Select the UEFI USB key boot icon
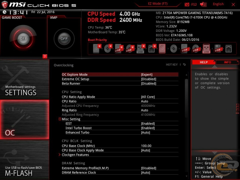The image size is (240, 180). [x=141, y=48]
